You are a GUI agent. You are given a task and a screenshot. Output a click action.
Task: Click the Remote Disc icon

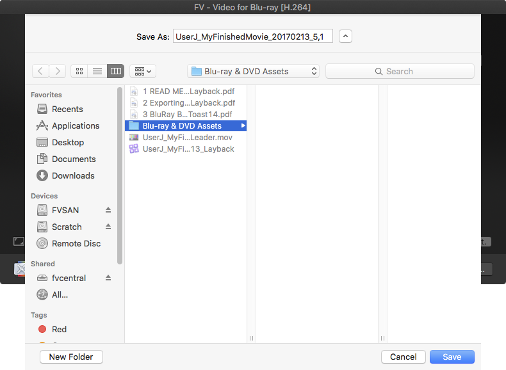pyautogui.click(x=42, y=243)
